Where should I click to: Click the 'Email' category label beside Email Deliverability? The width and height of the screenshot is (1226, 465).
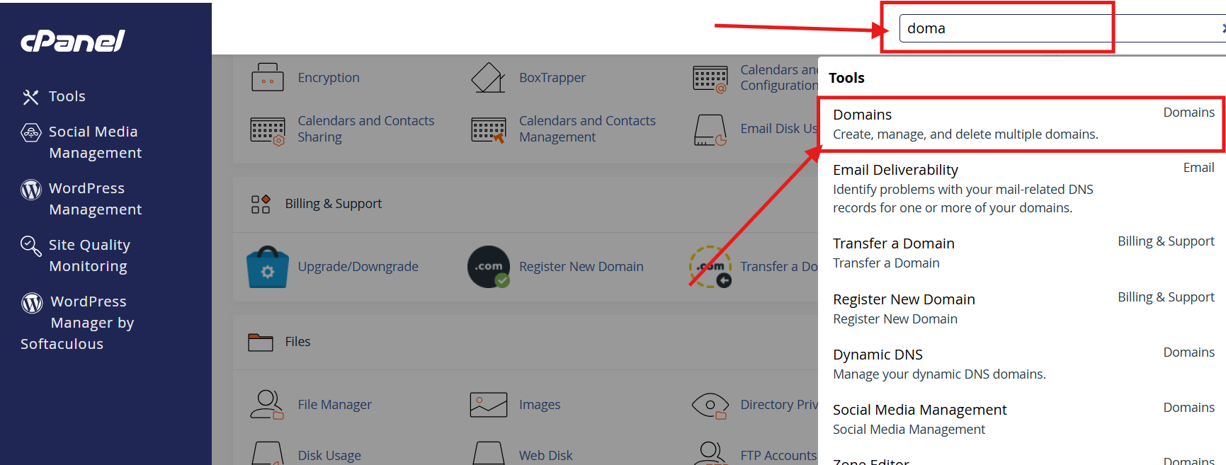[x=1198, y=168]
